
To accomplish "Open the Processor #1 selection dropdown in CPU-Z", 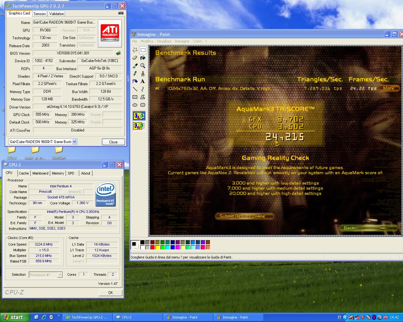I will (60, 275).
